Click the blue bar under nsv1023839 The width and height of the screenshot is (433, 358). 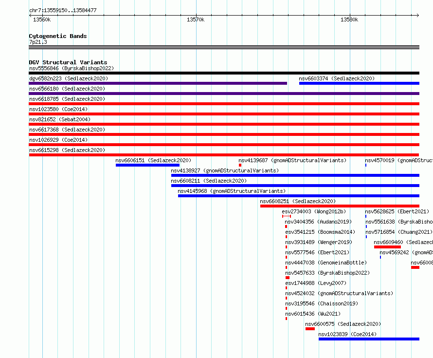(369, 339)
